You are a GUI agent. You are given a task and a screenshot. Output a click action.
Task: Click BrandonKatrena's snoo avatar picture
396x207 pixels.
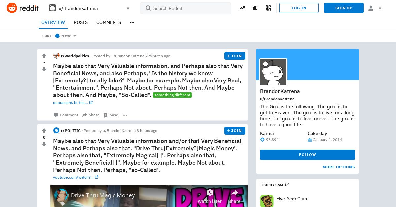(273, 72)
